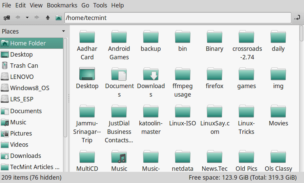Open the Bookmarks menu

(x=62, y=5)
